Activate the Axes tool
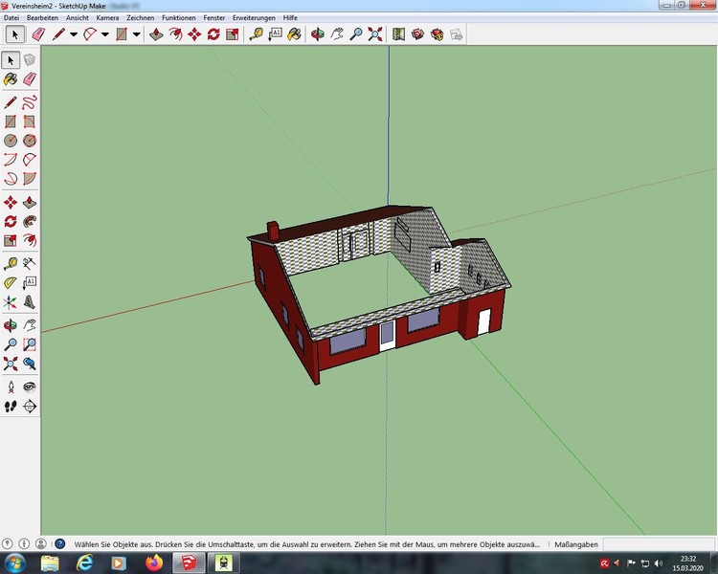 (x=11, y=302)
